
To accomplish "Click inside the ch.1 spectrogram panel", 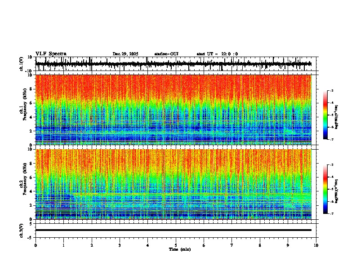I will point(174,110).
